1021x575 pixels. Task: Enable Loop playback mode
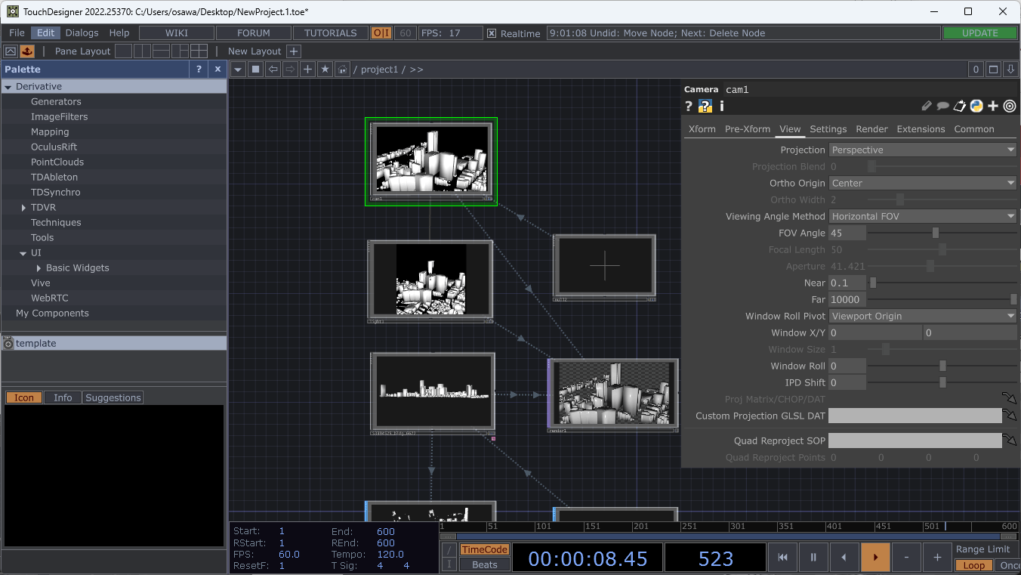pos(973,565)
